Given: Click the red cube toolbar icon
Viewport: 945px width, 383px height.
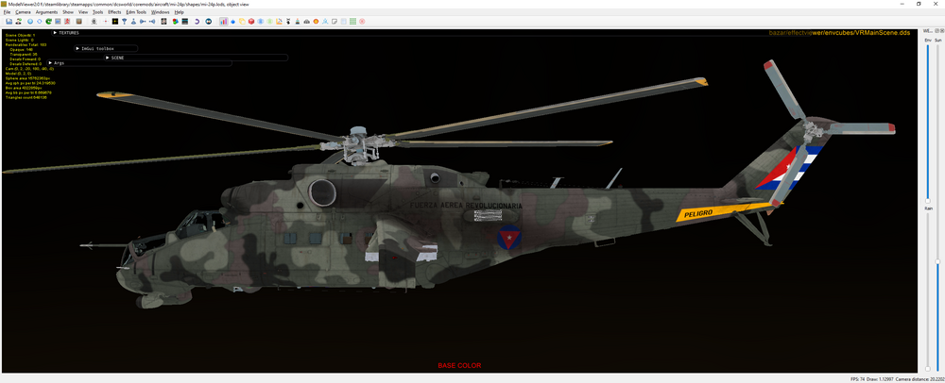Looking at the screenshot, I should [x=250, y=21].
